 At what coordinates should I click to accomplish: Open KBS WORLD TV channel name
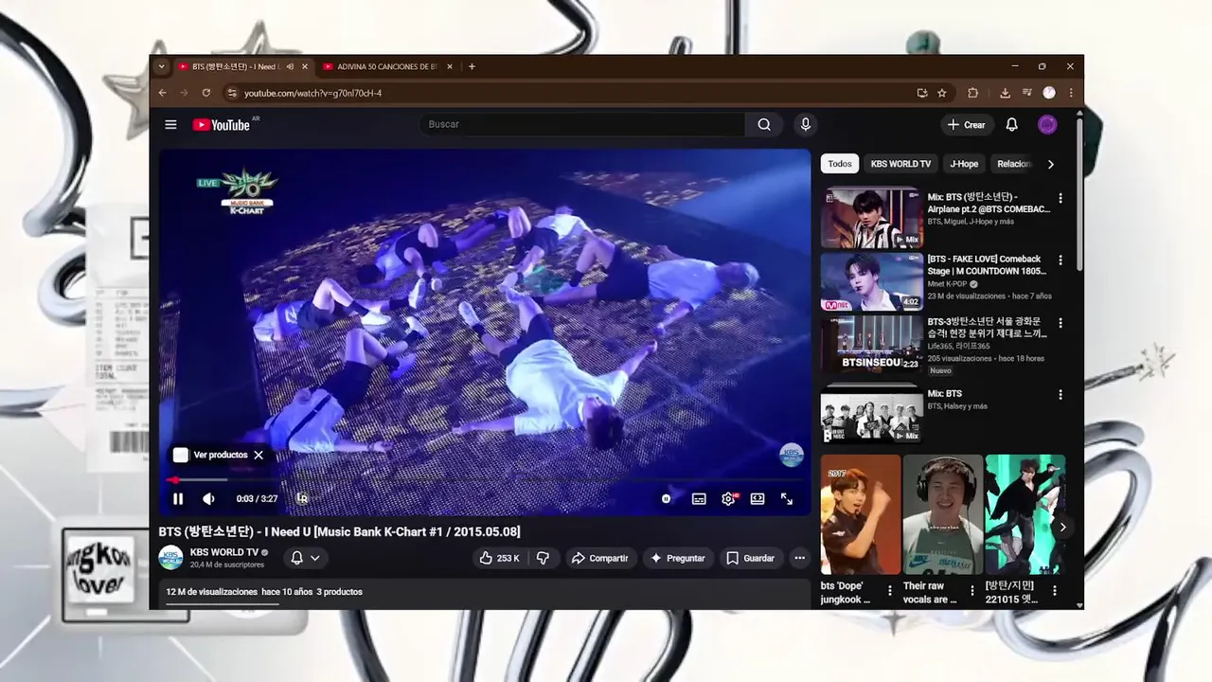tap(224, 552)
